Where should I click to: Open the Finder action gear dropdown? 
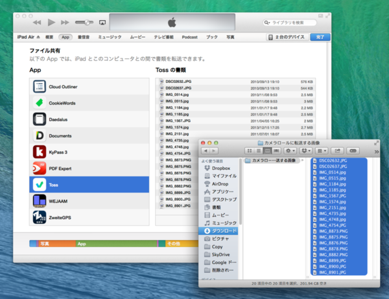click(x=289, y=150)
